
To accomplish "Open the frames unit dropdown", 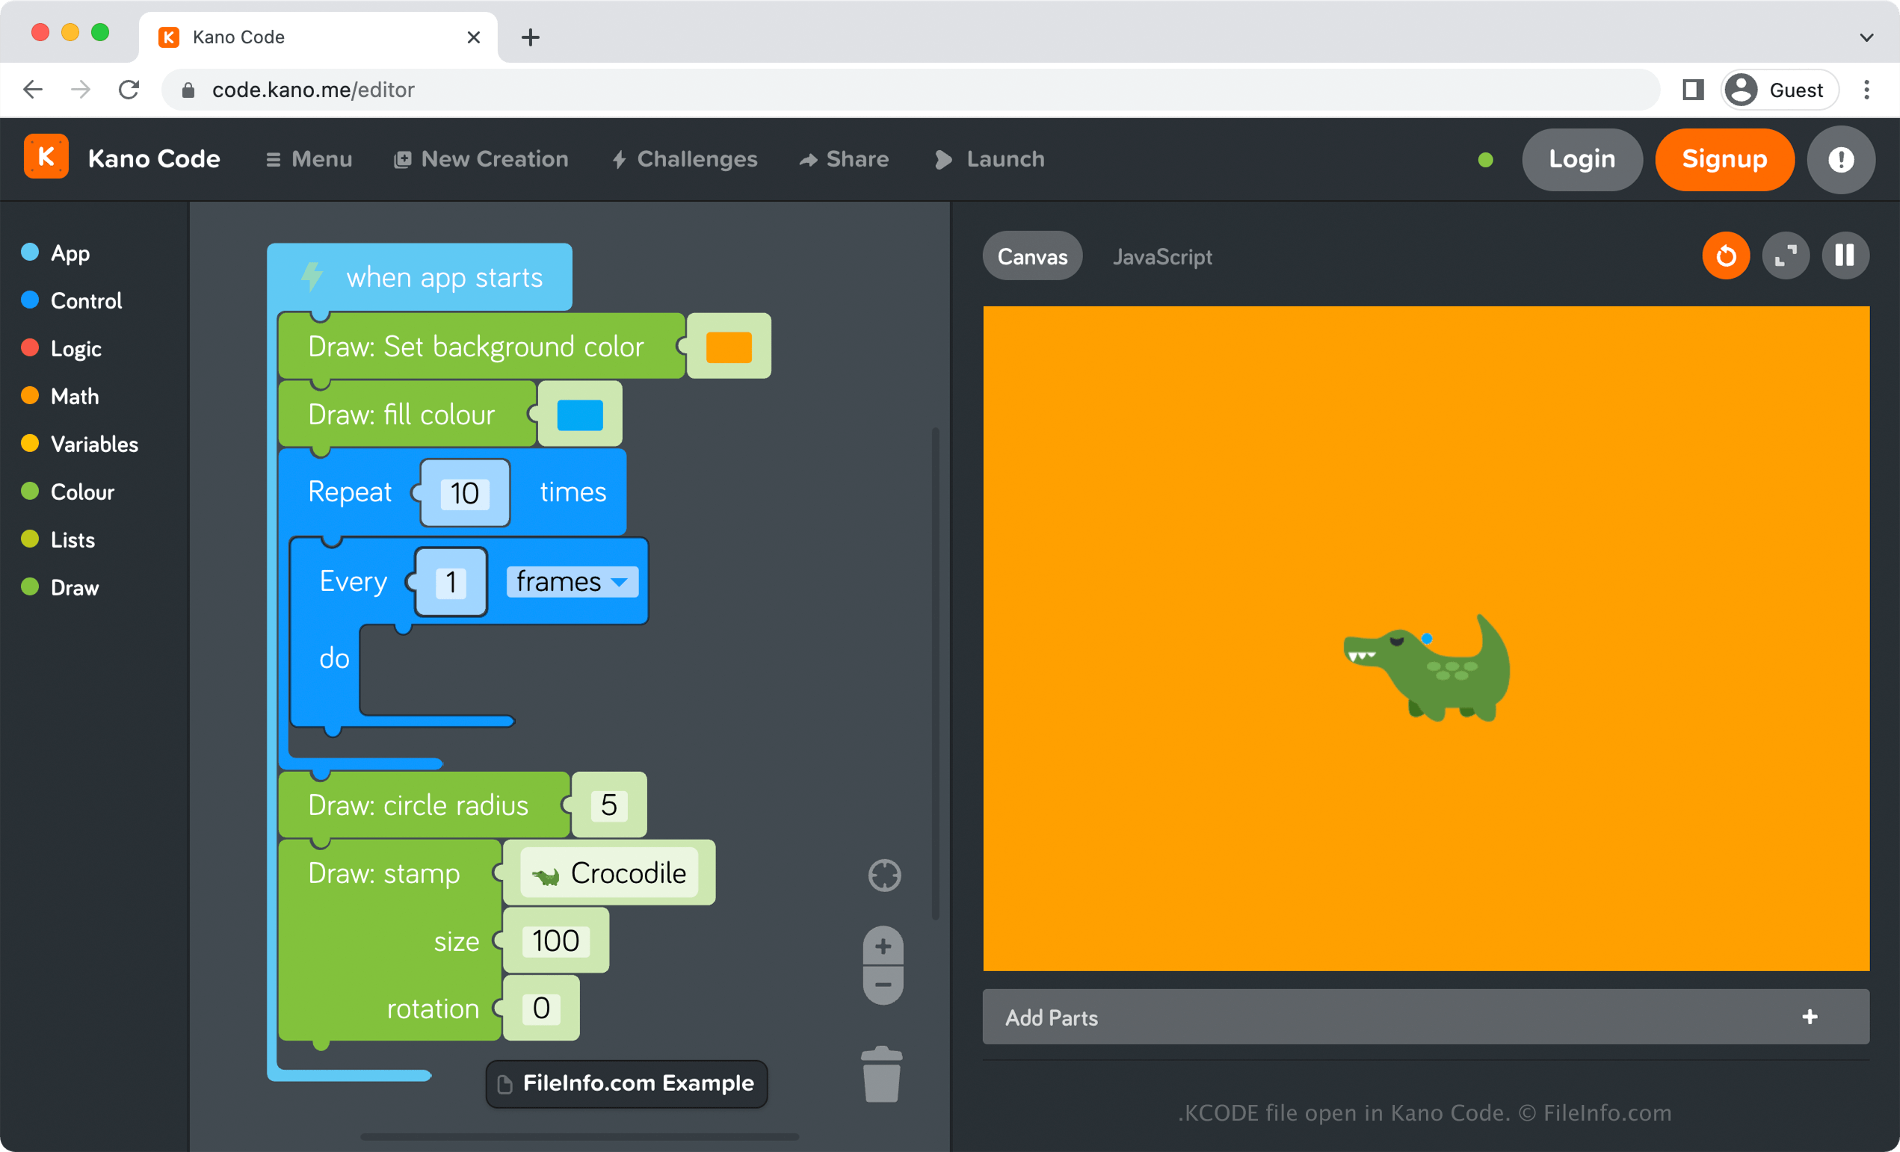I will point(571,582).
